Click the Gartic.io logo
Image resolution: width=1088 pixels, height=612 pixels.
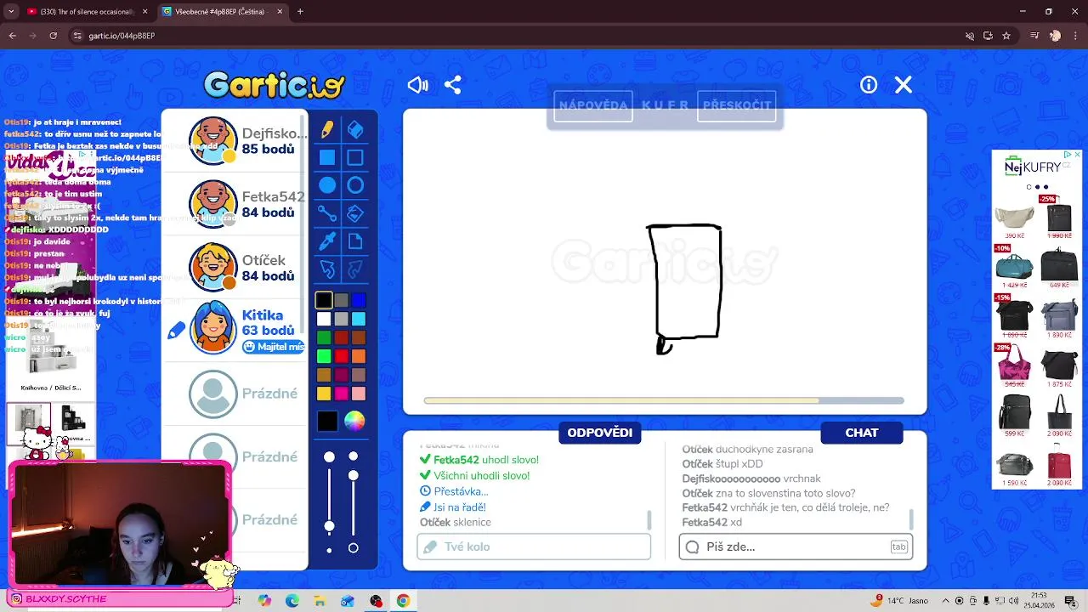tap(274, 85)
